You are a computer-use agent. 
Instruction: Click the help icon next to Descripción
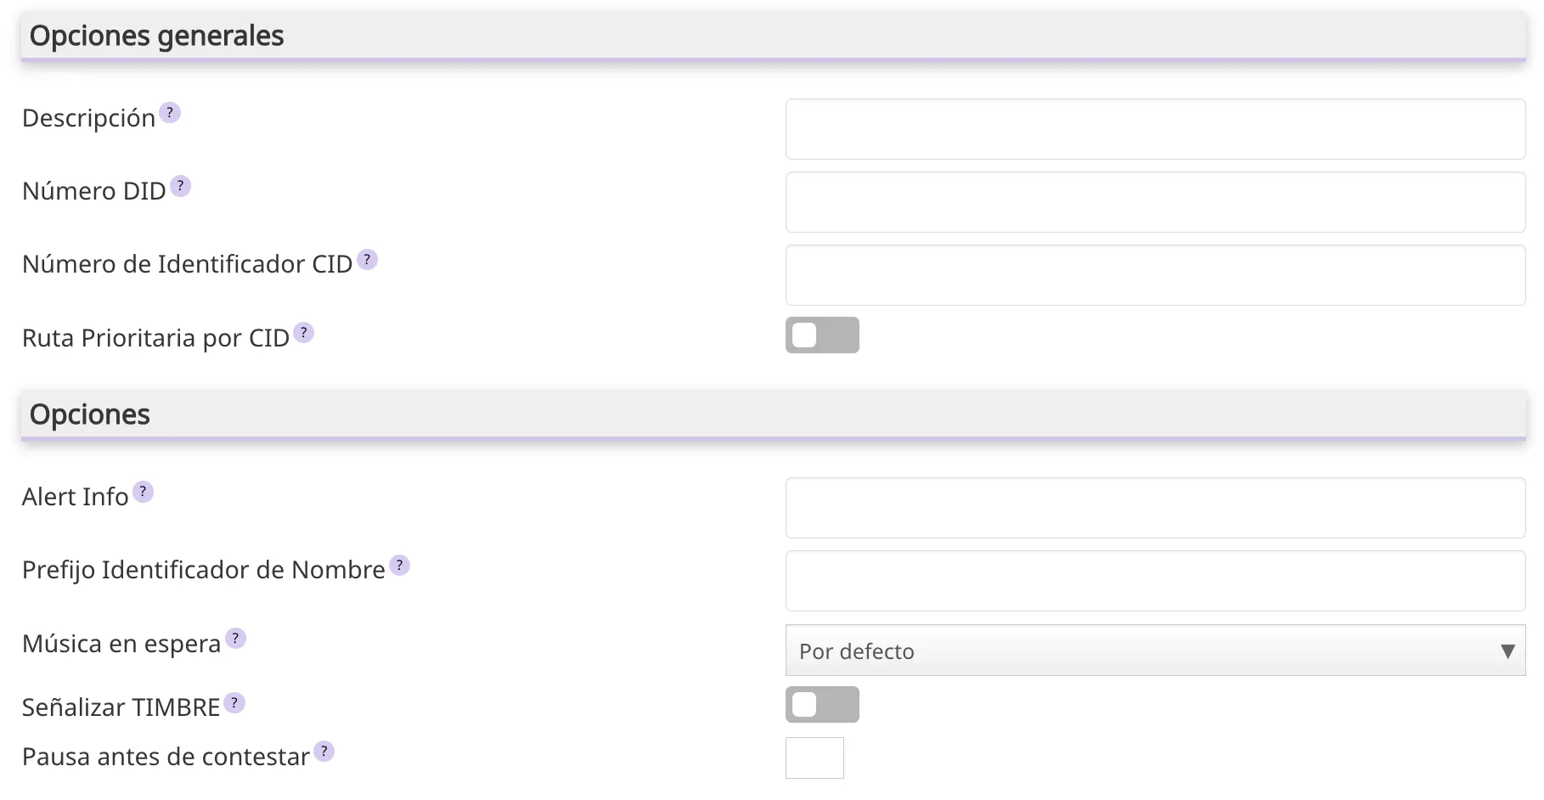(x=170, y=113)
